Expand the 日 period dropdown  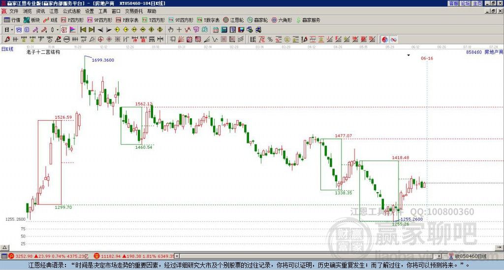[9, 30]
